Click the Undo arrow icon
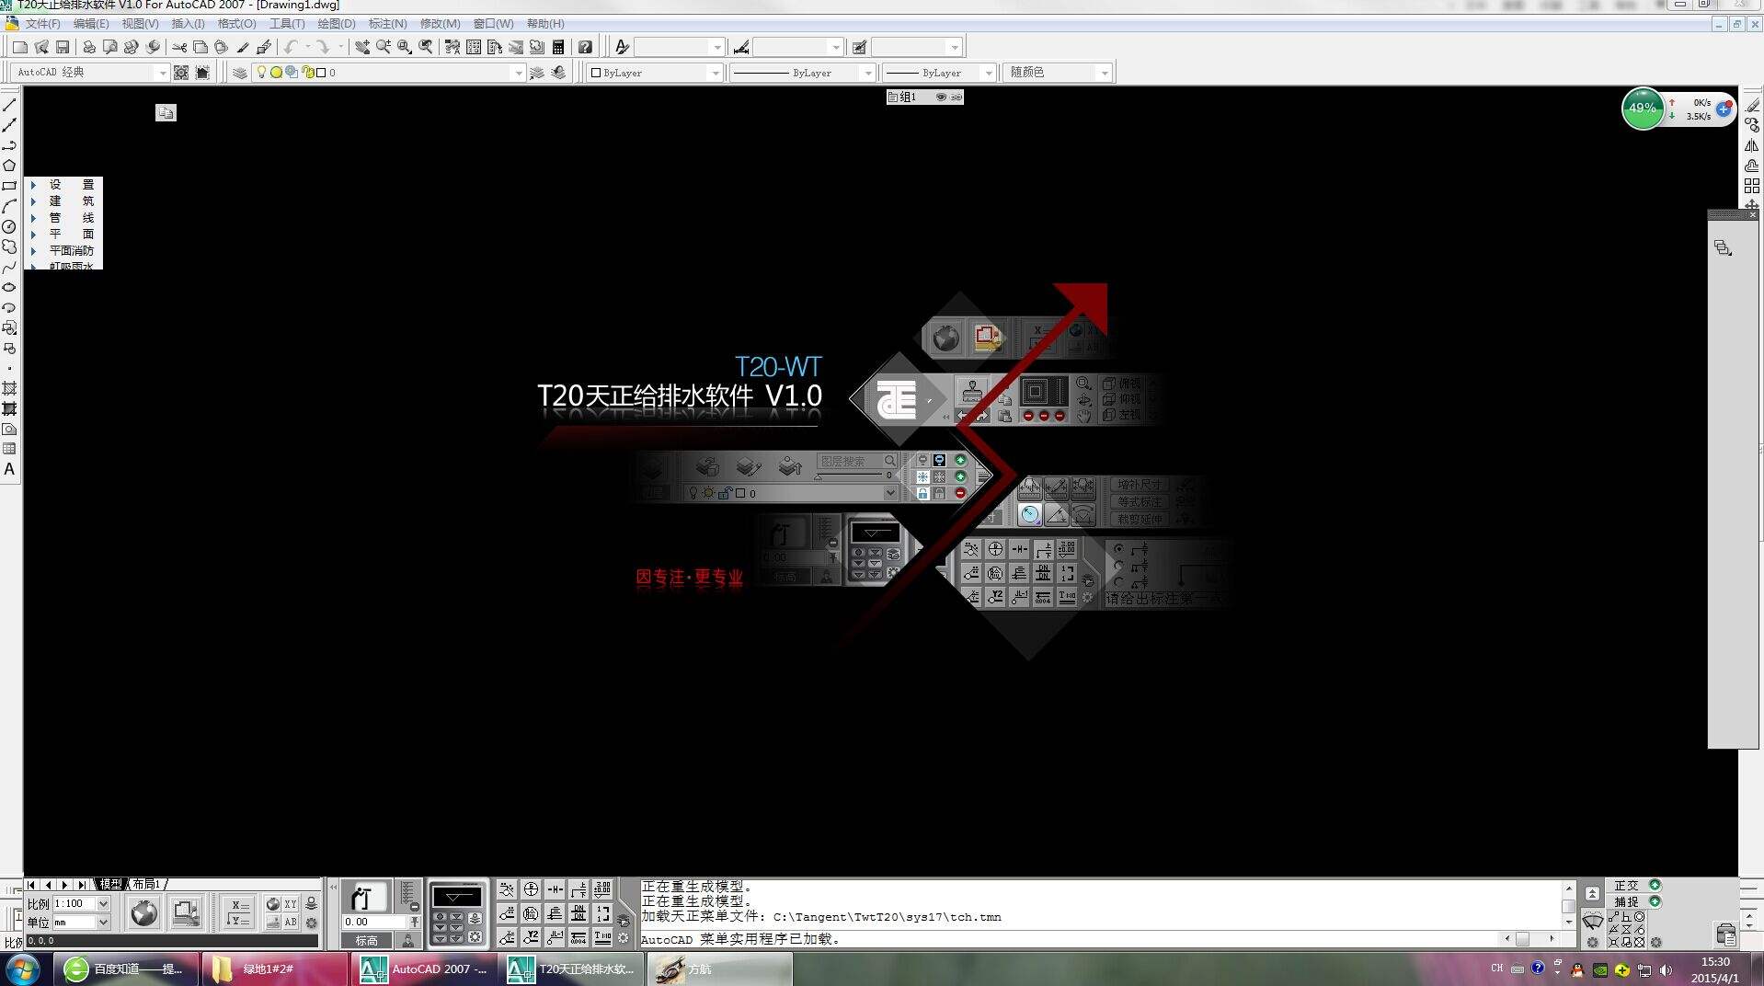 (291, 47)
